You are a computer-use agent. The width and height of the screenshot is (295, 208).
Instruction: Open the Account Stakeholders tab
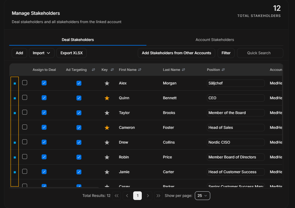click(215, 40)
